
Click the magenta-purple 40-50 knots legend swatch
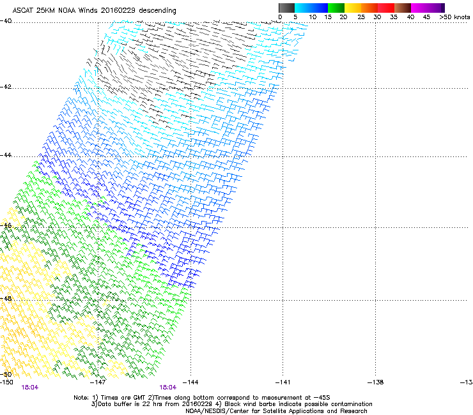coord(428,8)
